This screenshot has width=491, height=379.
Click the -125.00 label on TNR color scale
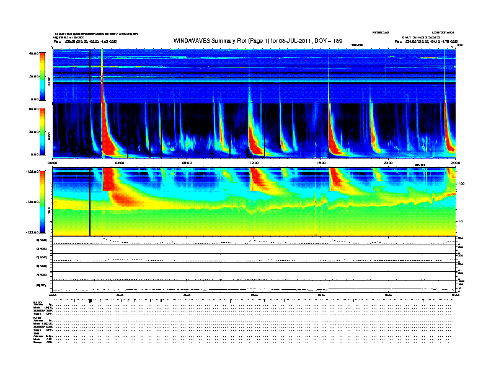pyautogui.click(x=33, y=172)
